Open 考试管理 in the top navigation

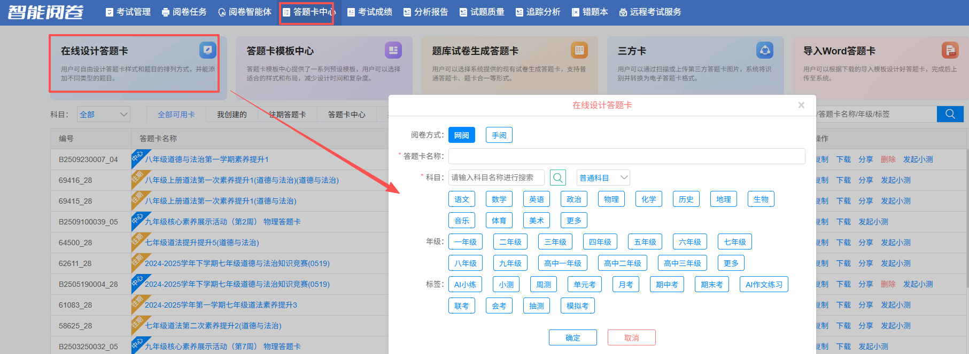click(128, 12)
